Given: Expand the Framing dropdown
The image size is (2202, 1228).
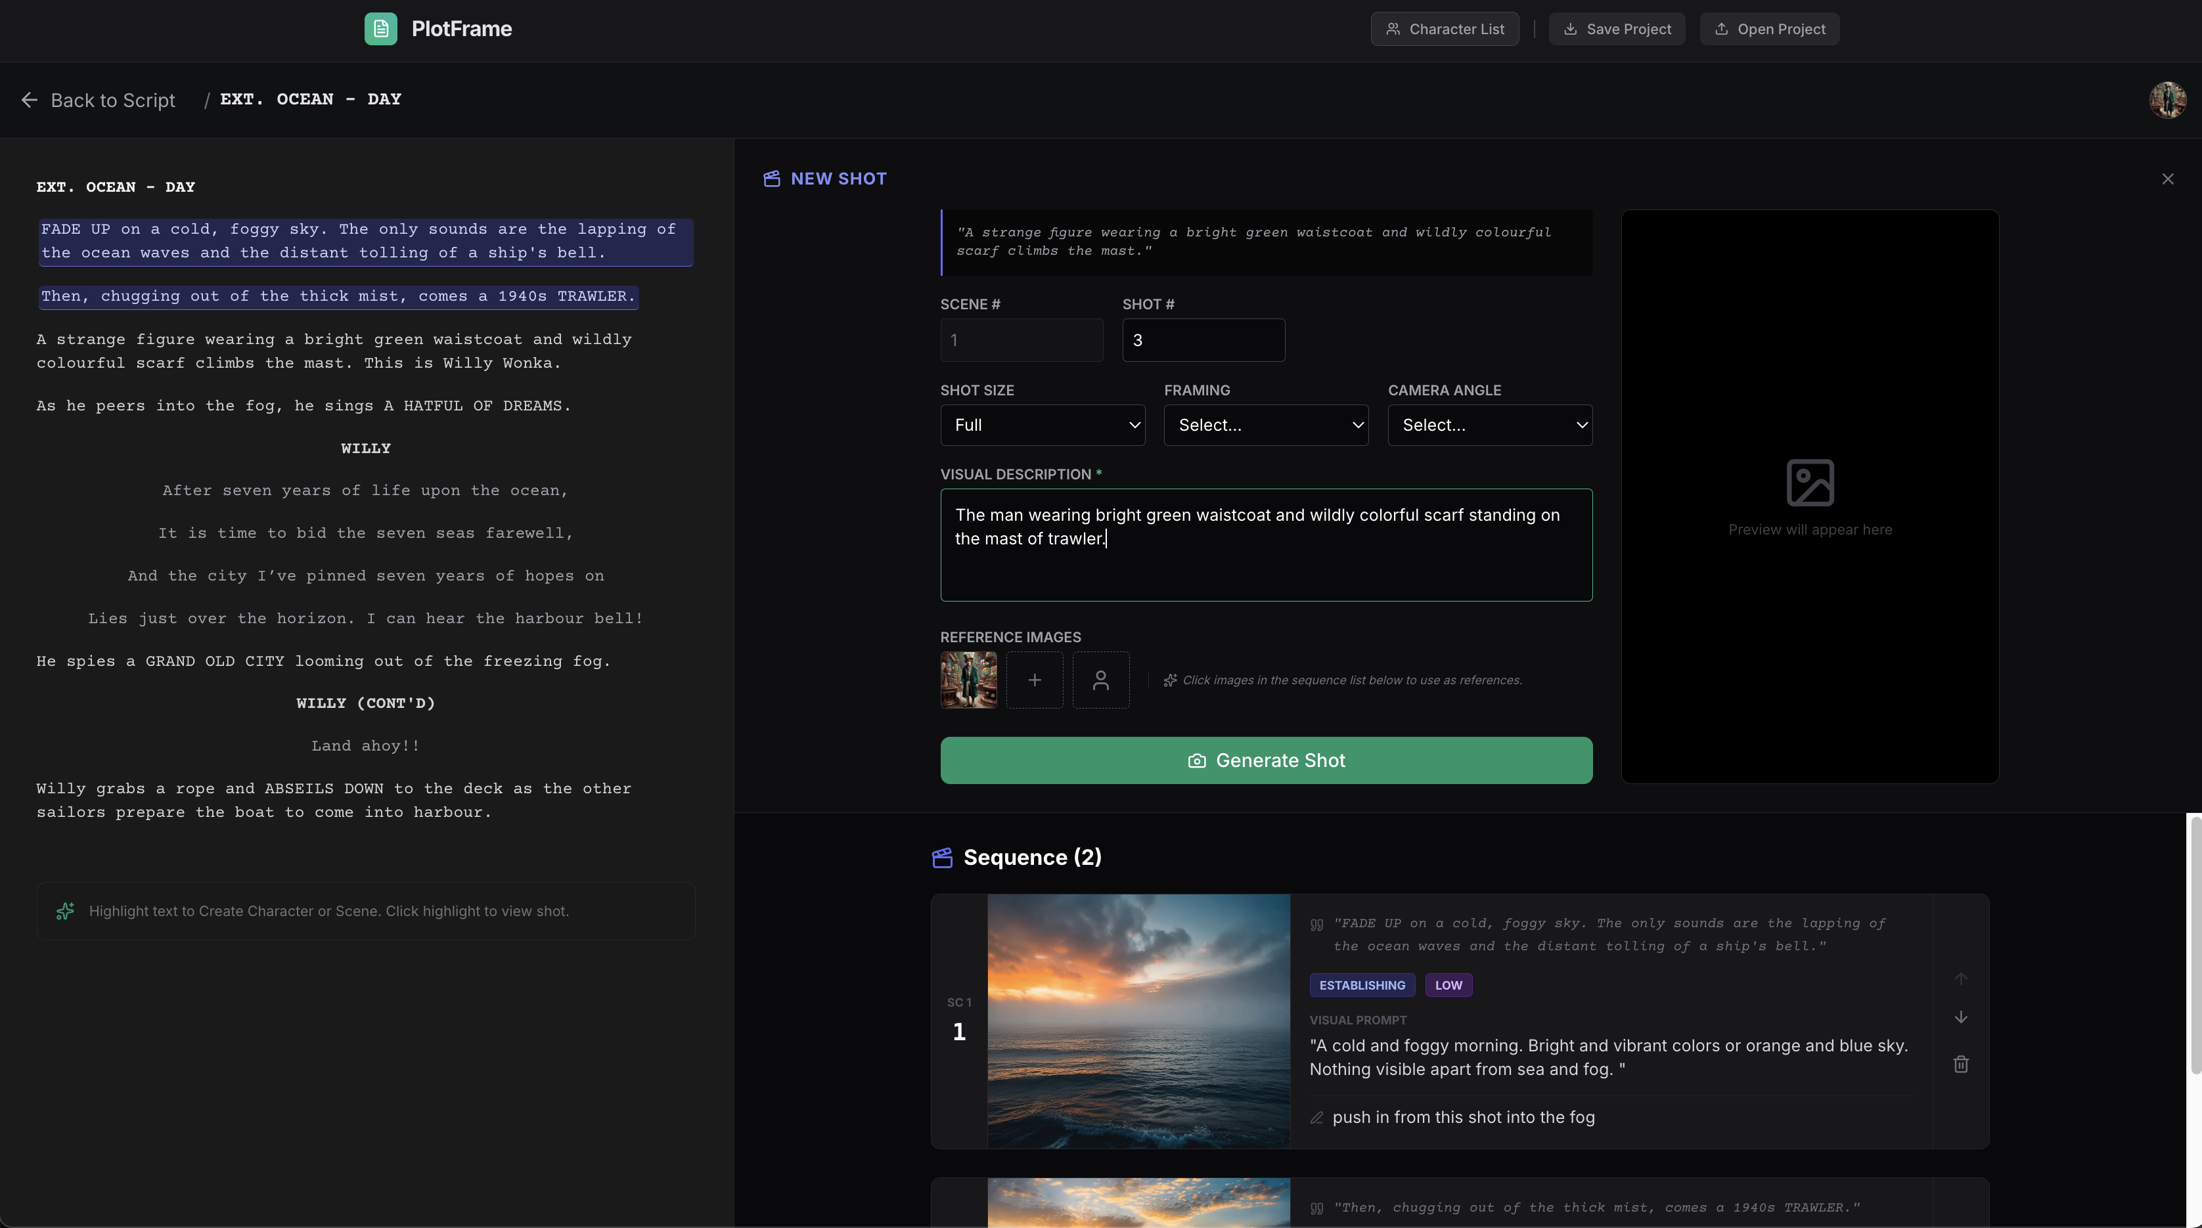Looking at the screenshot, I should coord(1265,425).
